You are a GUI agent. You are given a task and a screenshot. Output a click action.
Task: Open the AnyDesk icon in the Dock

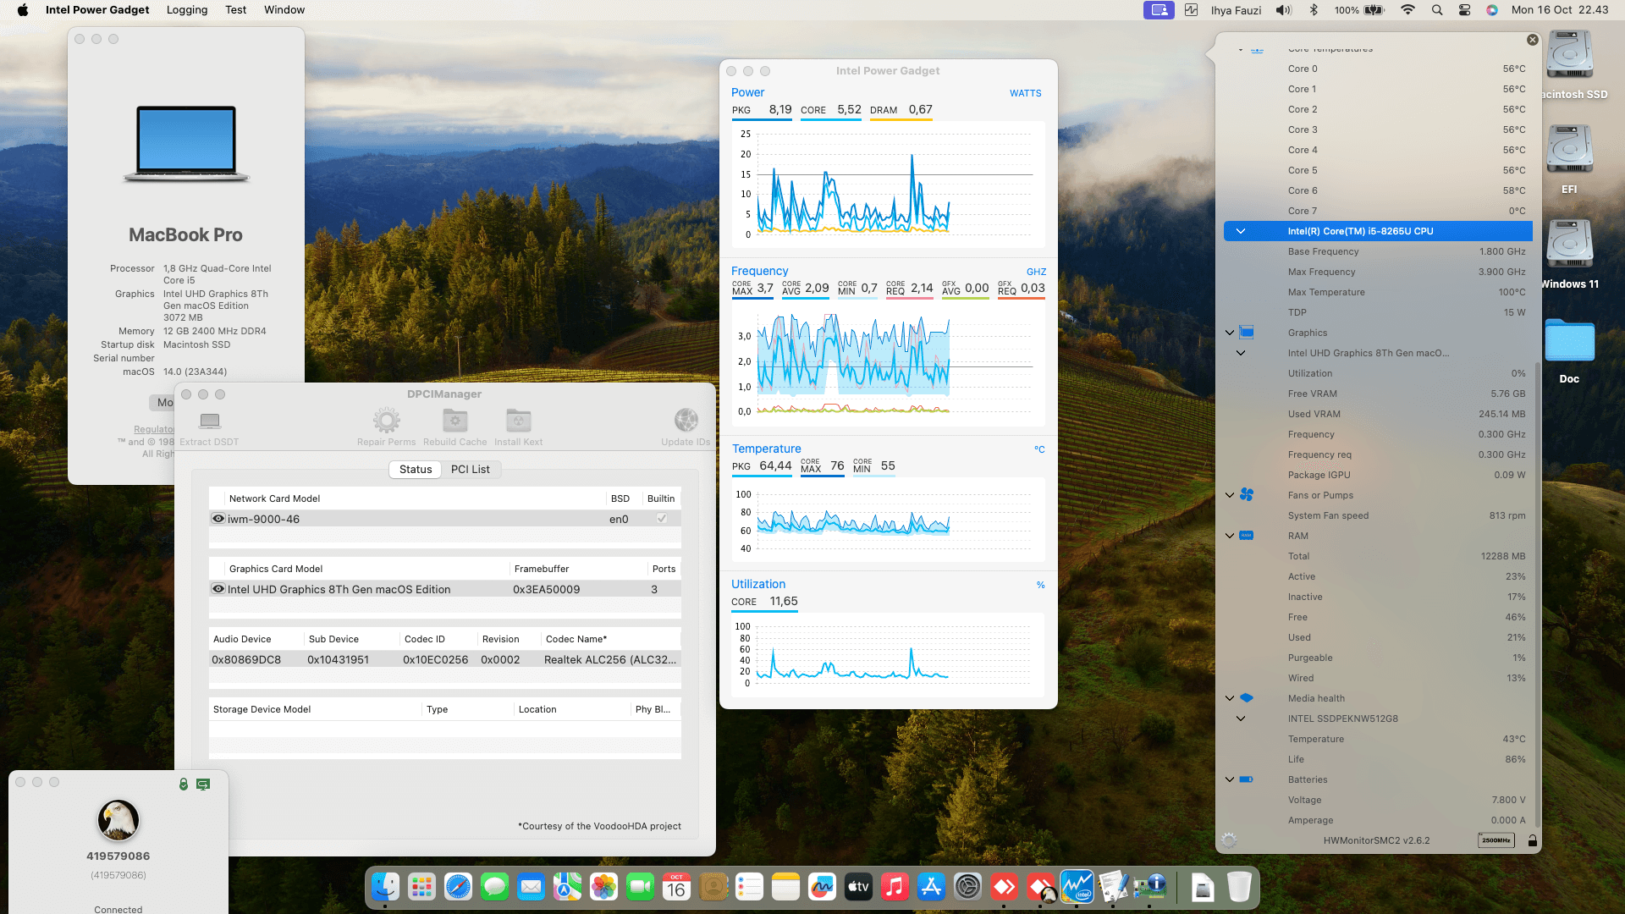click(x=1005, y=887)
